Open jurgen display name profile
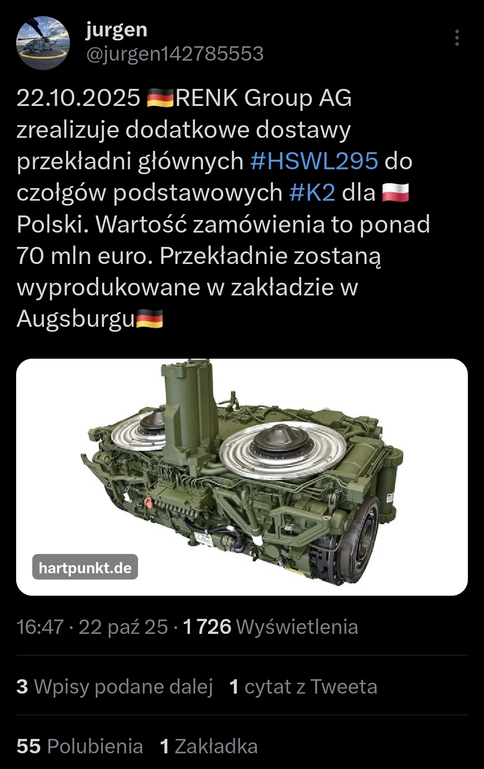 click(117, 30)
